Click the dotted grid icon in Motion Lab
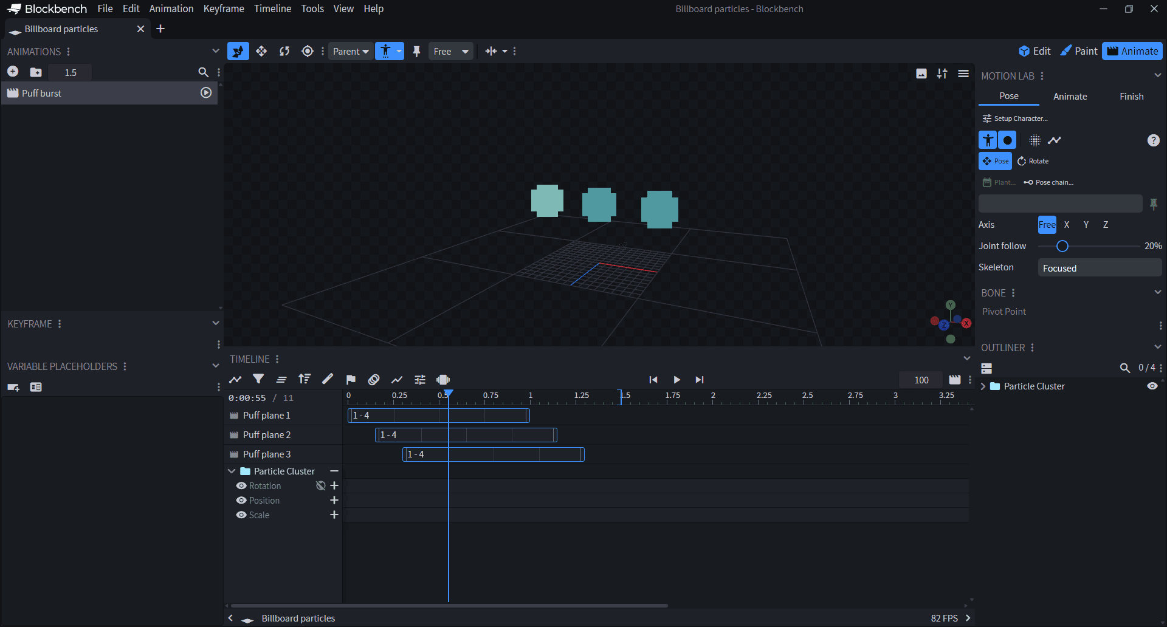Screen dimensions: 1167x627 tap(1034, 140)
